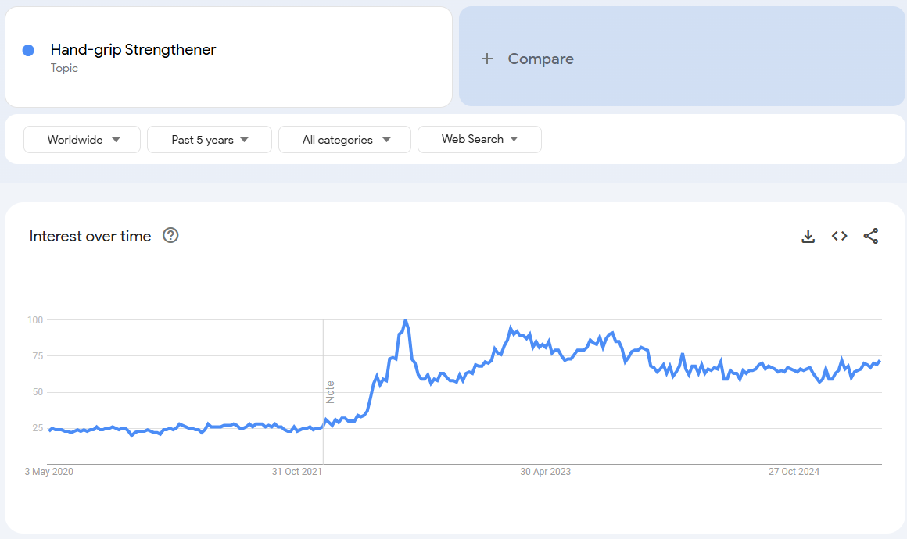Download the Interest over time CSV
This screenshot has height=539, width=907.
point(808,236)
